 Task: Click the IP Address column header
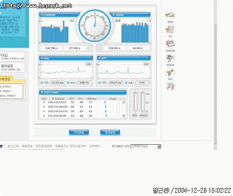[x=58, y=99]
